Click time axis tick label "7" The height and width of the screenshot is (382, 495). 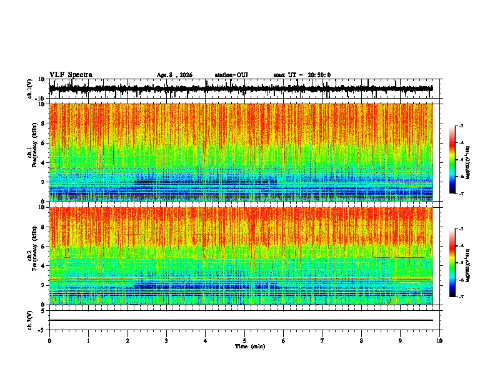pyautogui.click(x=322, y=341)
